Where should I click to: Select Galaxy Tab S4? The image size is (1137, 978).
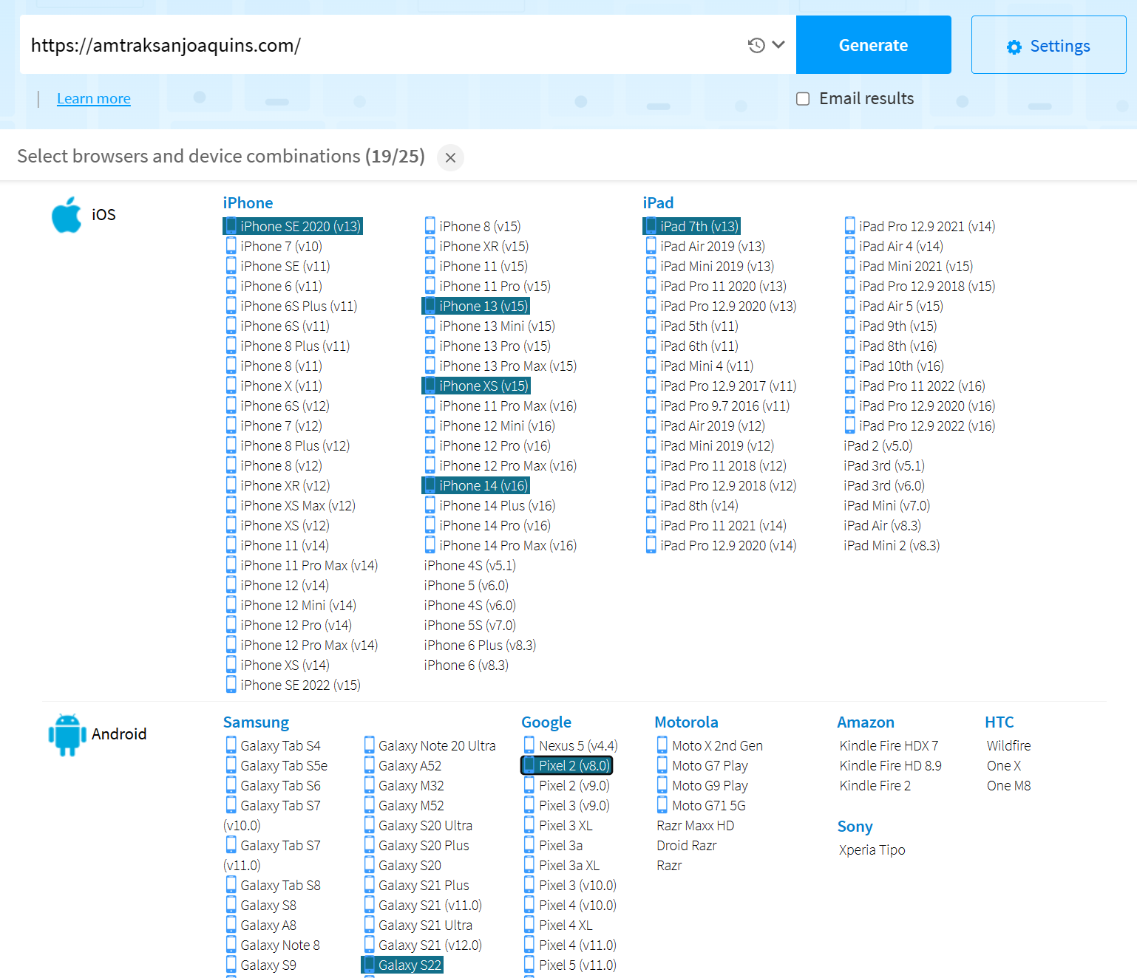point(273,745)
